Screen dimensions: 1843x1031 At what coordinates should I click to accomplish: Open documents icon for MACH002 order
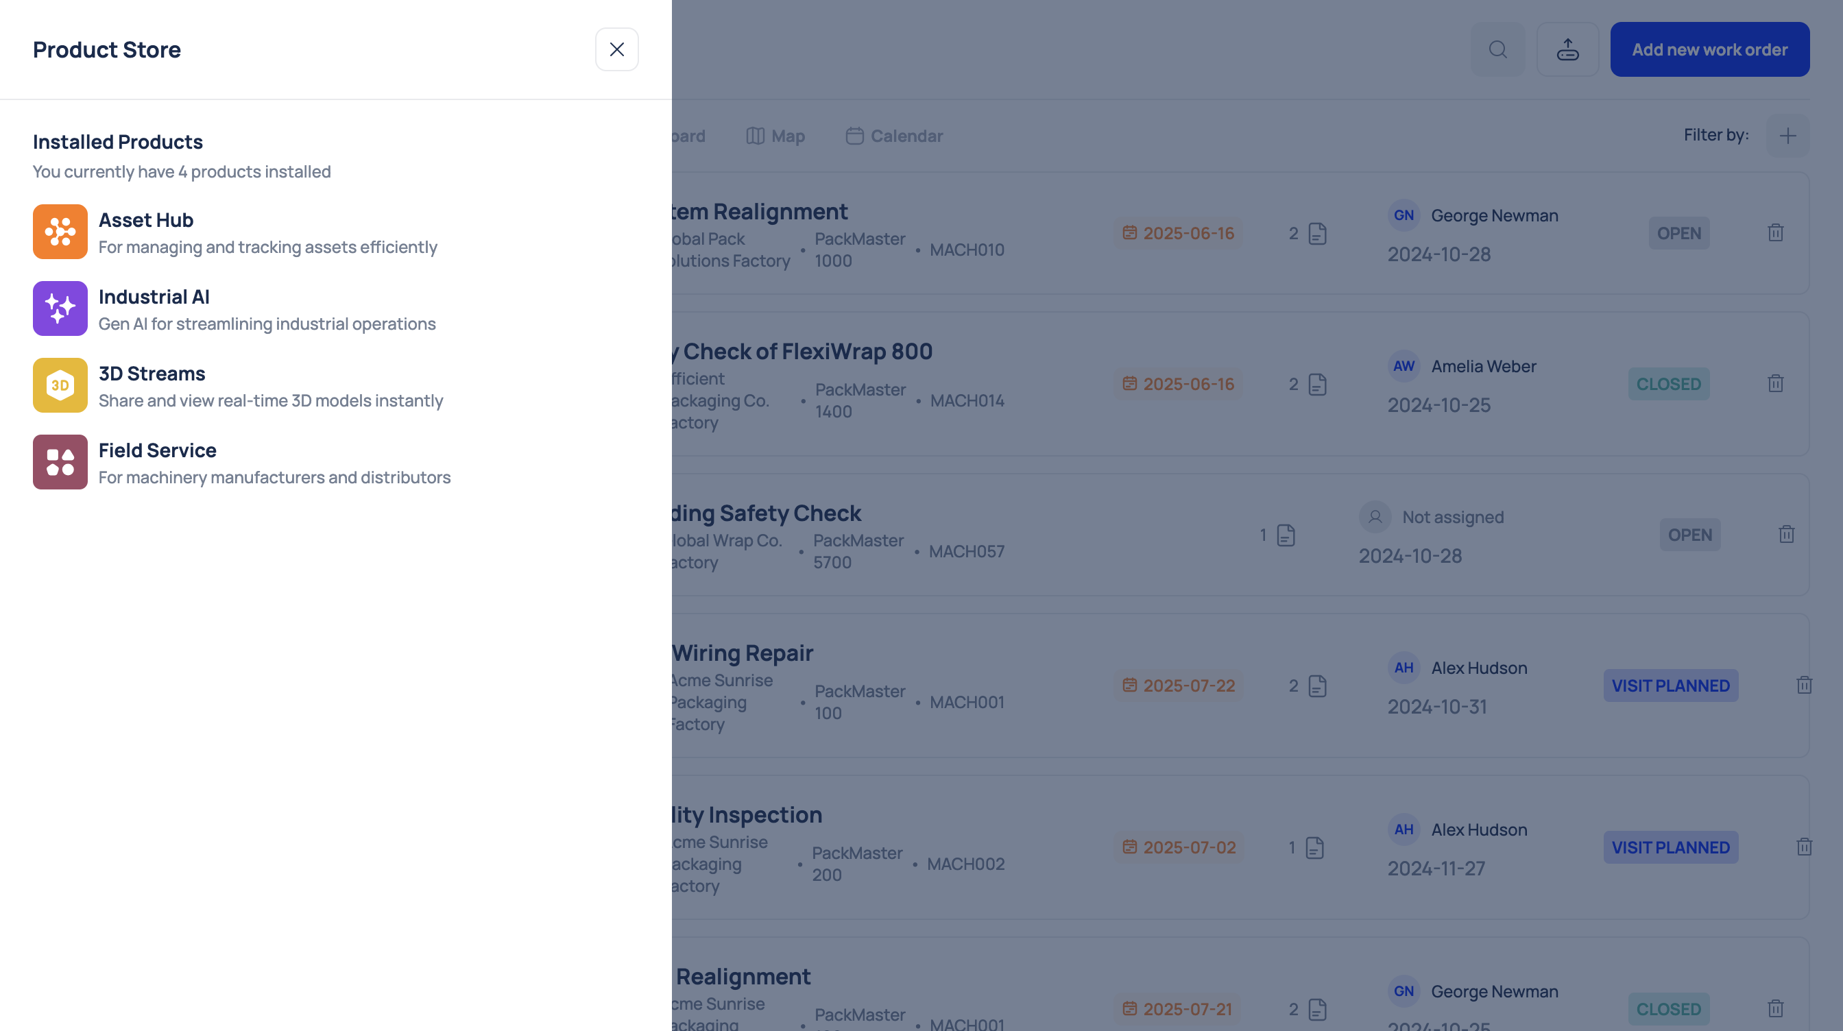point(1315,847)
